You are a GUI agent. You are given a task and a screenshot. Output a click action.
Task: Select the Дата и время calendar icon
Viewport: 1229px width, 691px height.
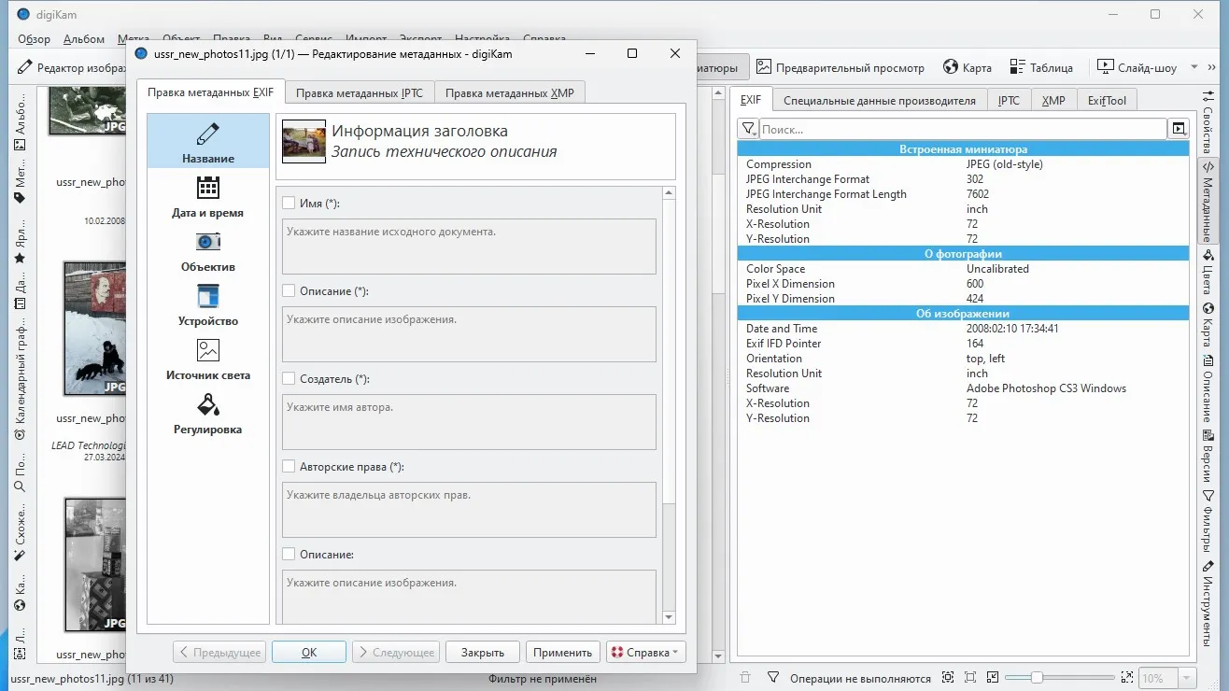pos(207,189)
